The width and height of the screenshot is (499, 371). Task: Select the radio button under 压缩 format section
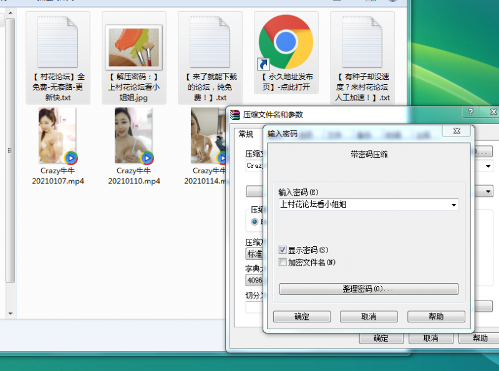pos(254,221)
